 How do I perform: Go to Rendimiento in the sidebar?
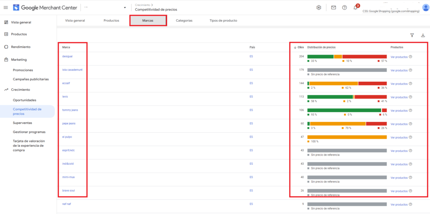click(20, 47)
